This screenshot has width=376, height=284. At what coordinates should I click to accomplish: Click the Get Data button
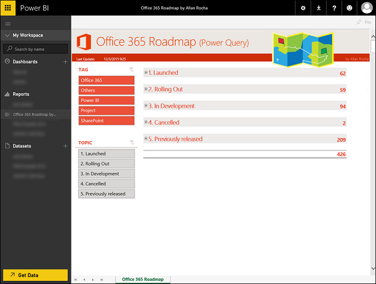pyautogui.click(x=35, y=275)
